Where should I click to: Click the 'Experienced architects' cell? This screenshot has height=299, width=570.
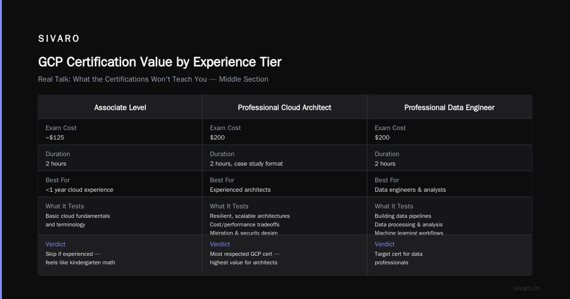[240, 190]
